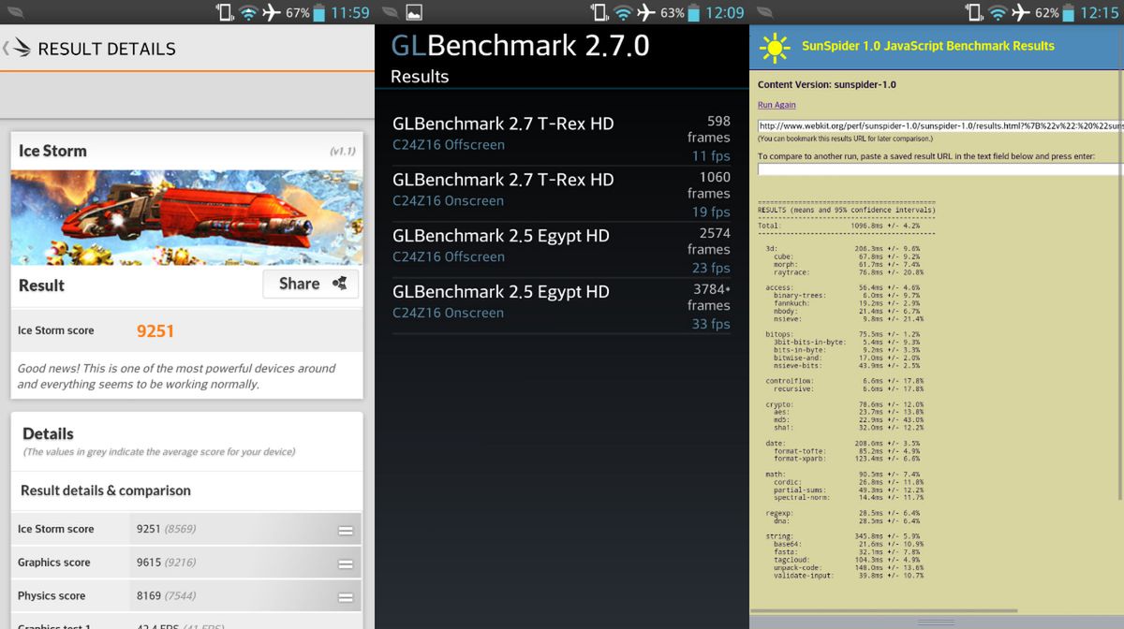Tap the Results heading in GLBenchmark
This screenshot has width=1124, height=629.
pos(420,77)
